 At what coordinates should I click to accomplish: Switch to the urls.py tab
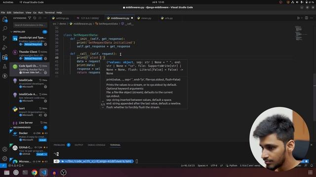(168, 18)
